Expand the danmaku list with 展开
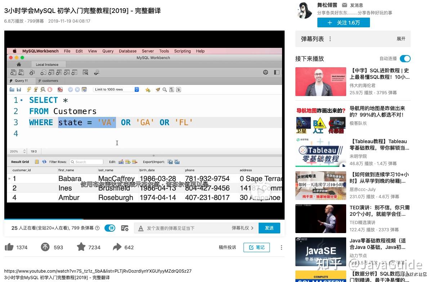Viewport: 433px width, 282px height. point(401,39)
